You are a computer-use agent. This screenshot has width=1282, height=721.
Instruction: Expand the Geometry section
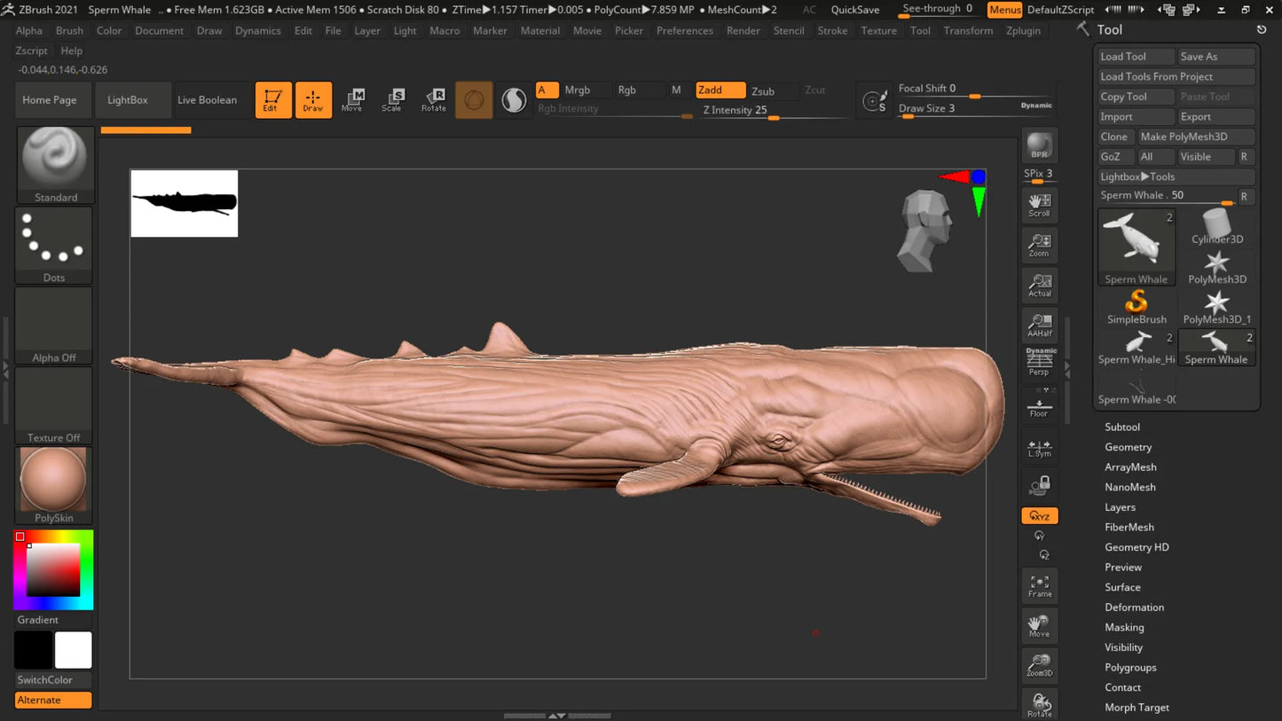tap(1129, 447)
